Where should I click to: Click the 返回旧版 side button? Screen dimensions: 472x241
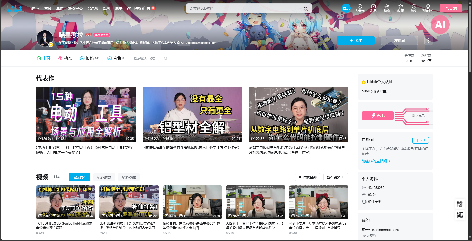click(460, 215)
